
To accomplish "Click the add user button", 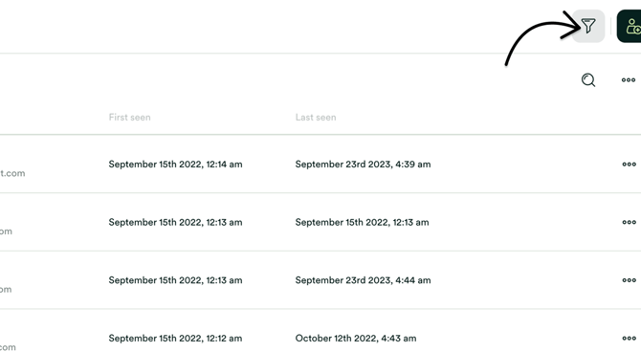I will tap(630, 26).
